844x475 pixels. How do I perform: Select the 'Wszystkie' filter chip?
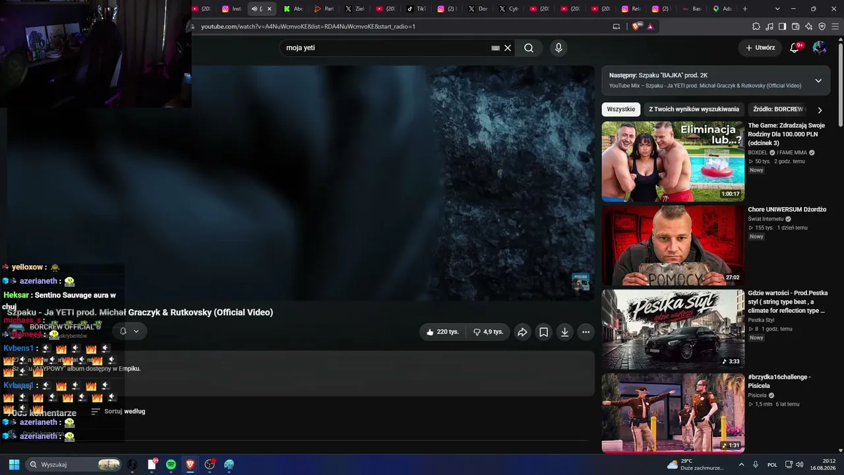pyautogui.click(x=620, y=110)
